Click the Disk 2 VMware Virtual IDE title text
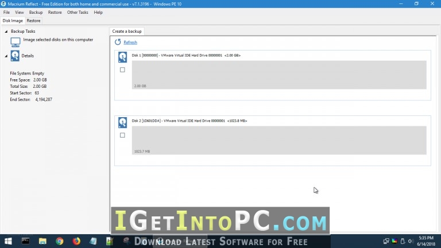 click(x=189, y=121)
